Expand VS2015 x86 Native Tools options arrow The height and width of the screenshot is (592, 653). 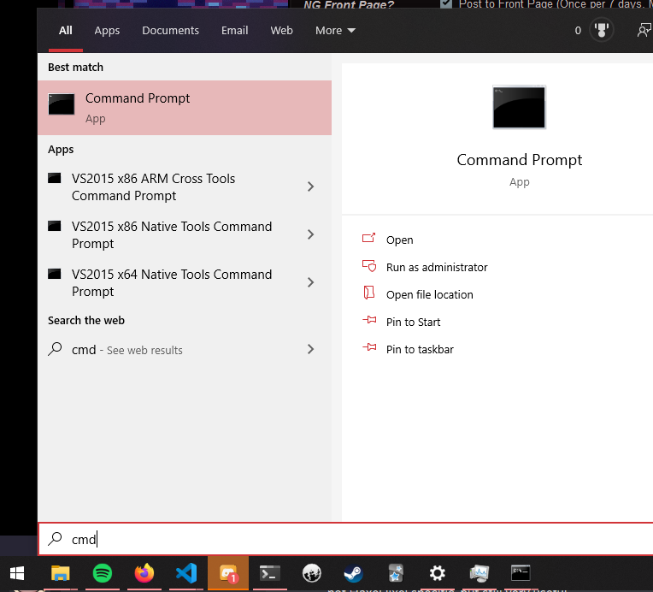[x=310, y=234]
